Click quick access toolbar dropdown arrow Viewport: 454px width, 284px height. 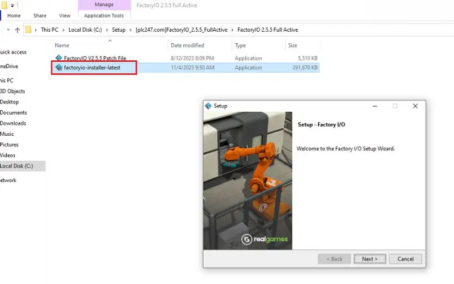[12, 6]
